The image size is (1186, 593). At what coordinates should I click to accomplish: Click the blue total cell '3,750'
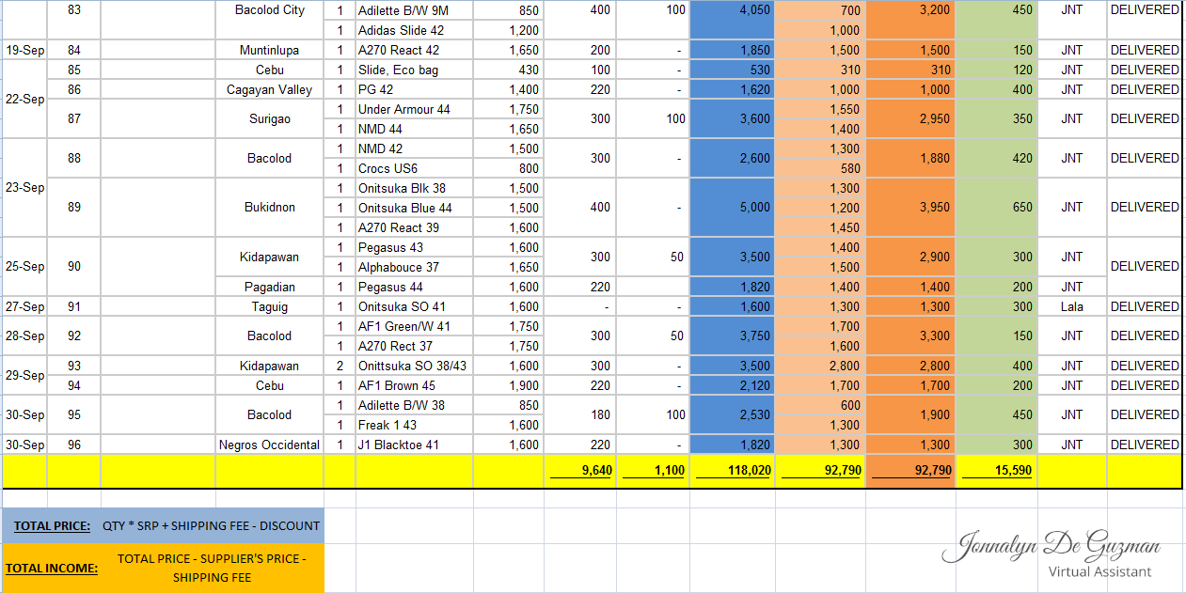pyautogui.click(x=732, y=336)
